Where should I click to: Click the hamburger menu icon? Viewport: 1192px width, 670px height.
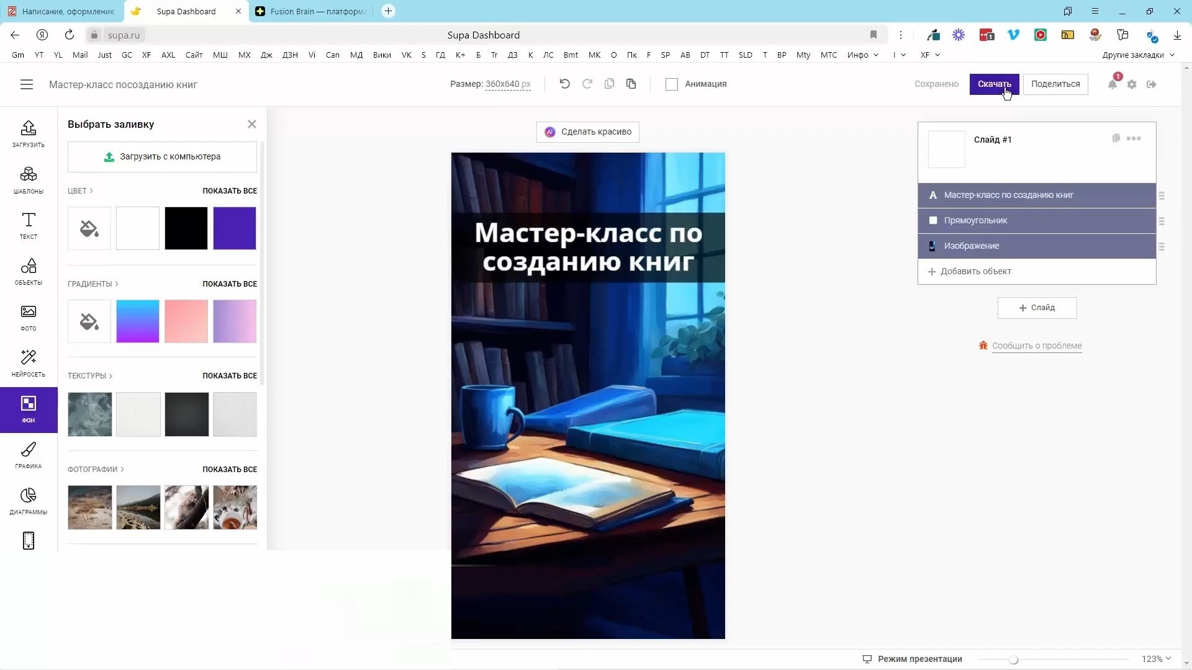click(x=26, y=84)
